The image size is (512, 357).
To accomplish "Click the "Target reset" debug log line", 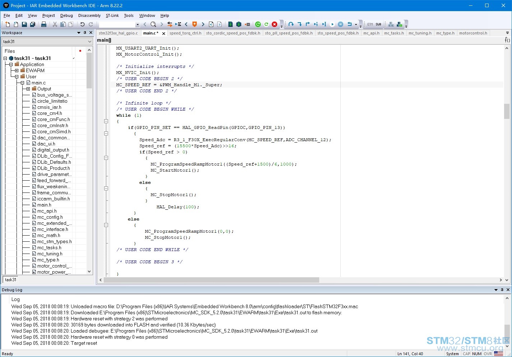I will [x=54, y=343].
